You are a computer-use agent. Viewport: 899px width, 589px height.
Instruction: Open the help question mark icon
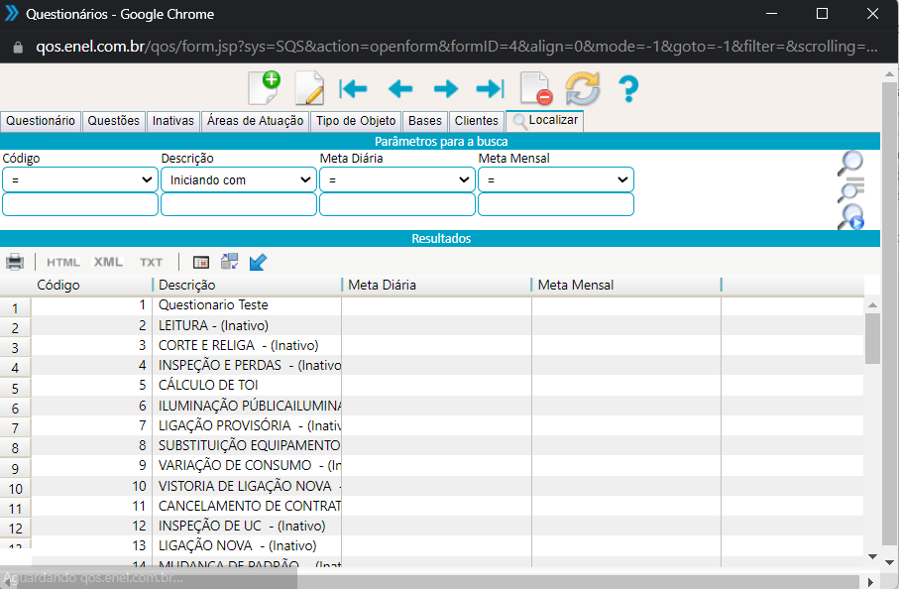pos(628,89)
